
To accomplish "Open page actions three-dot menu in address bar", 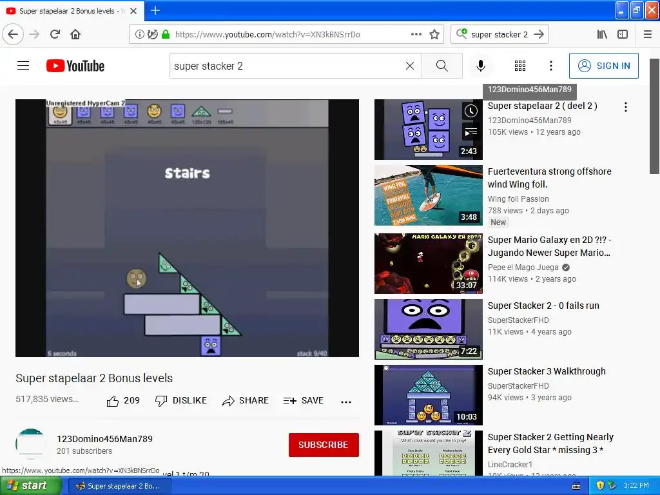I will [416, 34].
